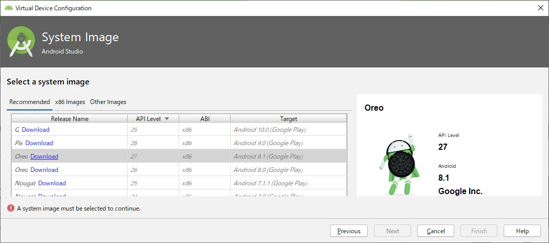Download Oreo API 26 image
This screenshot has height=243, width=549.
point(44,170)
